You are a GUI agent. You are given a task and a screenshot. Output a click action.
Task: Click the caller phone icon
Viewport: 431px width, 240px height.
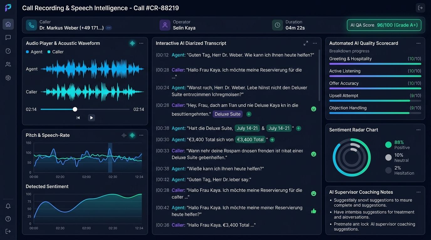pyautogui.click(x=31, y=25)
